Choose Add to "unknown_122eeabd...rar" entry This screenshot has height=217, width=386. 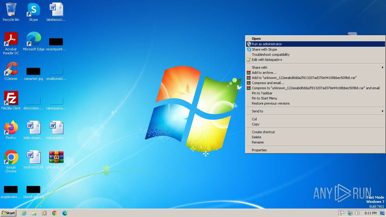(x=315, y=78)
